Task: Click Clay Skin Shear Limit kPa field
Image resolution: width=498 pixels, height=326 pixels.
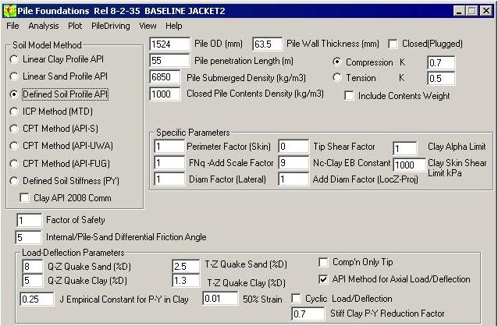Action: 409,165
